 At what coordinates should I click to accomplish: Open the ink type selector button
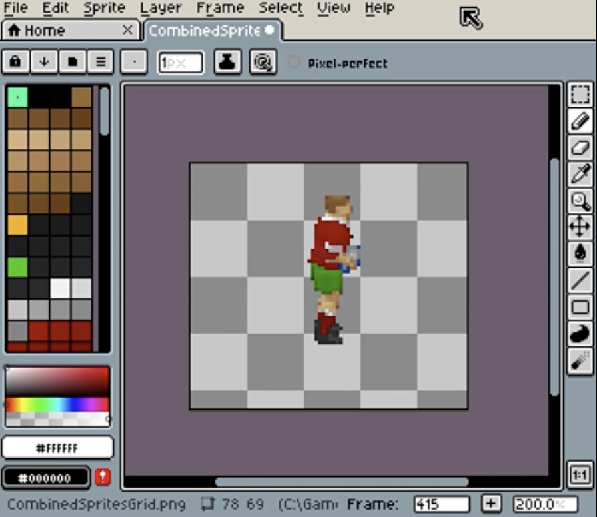(x=227, y=62)
